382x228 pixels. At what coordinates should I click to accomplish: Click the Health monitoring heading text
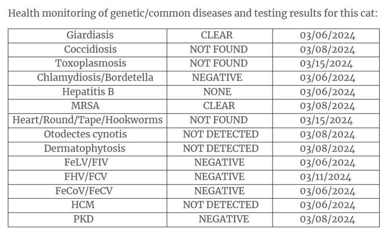click(x=192, y=13)
